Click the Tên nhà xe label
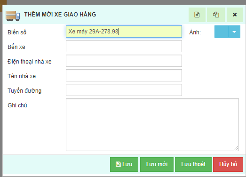The image size is (246, 177). point(22,76)
